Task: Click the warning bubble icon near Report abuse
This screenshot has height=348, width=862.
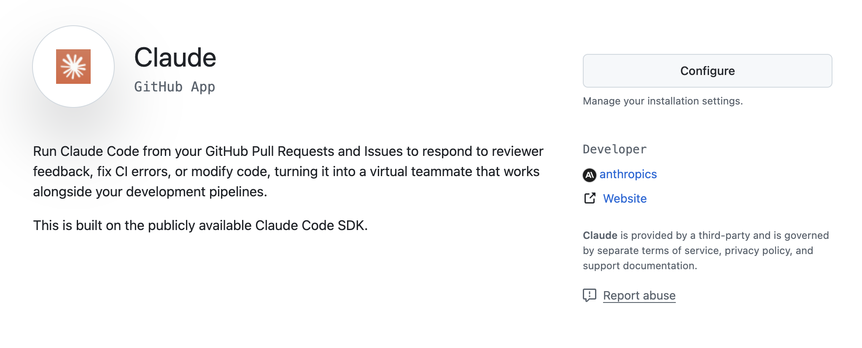Action: [589, 296]
